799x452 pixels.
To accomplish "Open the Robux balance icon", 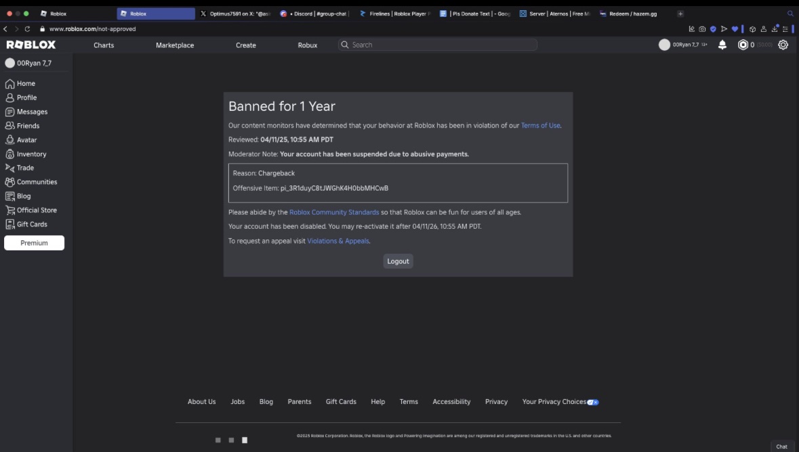I will [743, 45].
